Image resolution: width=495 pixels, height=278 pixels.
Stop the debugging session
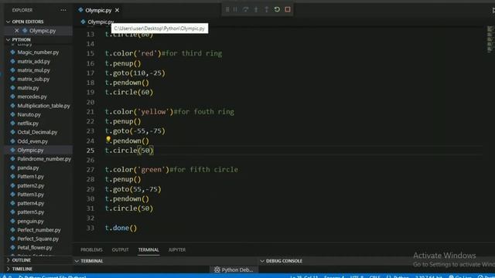click(x=288, y=9)
